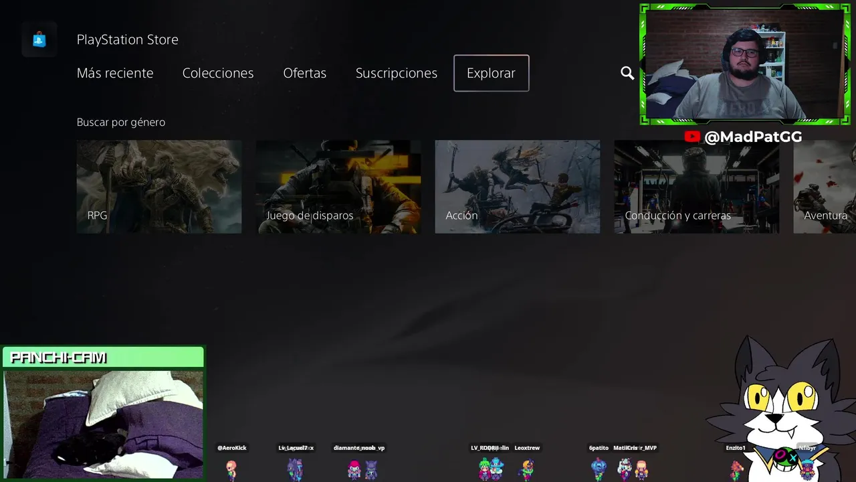Click the @AeroKick chat avatar sprite
856x482 pixels.
click(x=231, y=469)
